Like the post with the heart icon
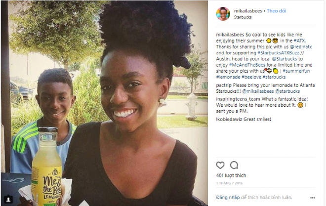The width and height of the screenshot is (326, 206). [x=220, y=165]
